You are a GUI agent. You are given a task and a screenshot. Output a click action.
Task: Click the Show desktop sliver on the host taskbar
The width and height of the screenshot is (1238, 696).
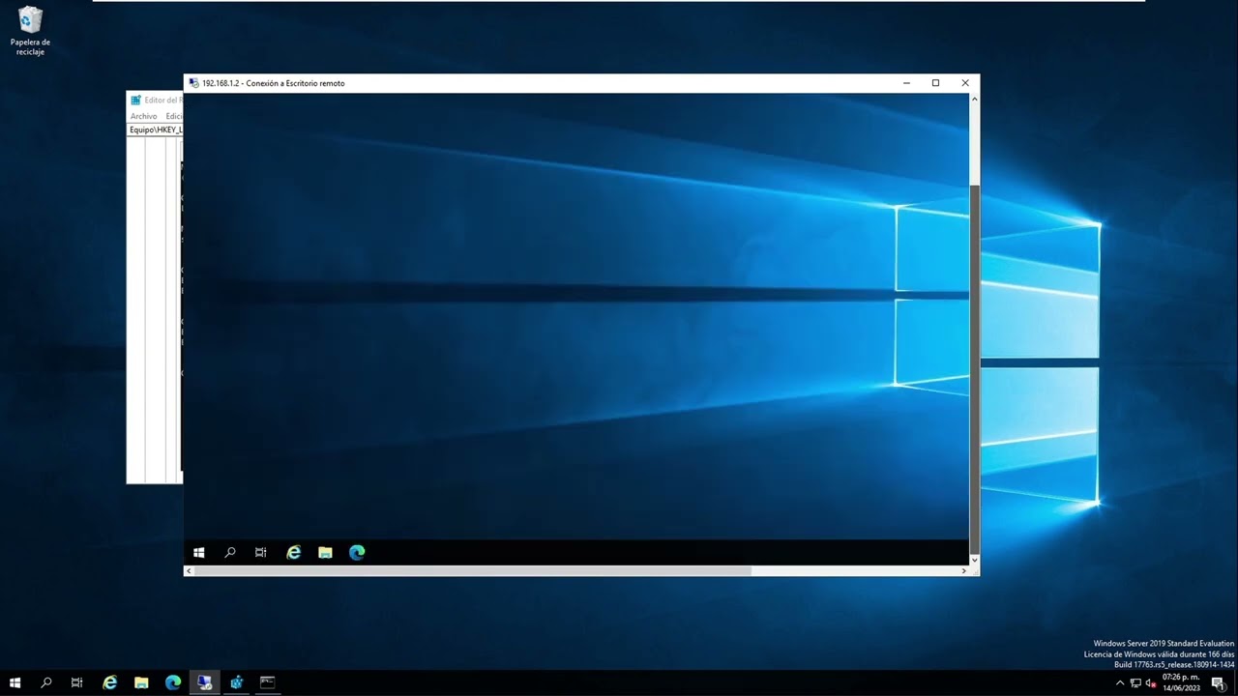tap(1235, 682)
